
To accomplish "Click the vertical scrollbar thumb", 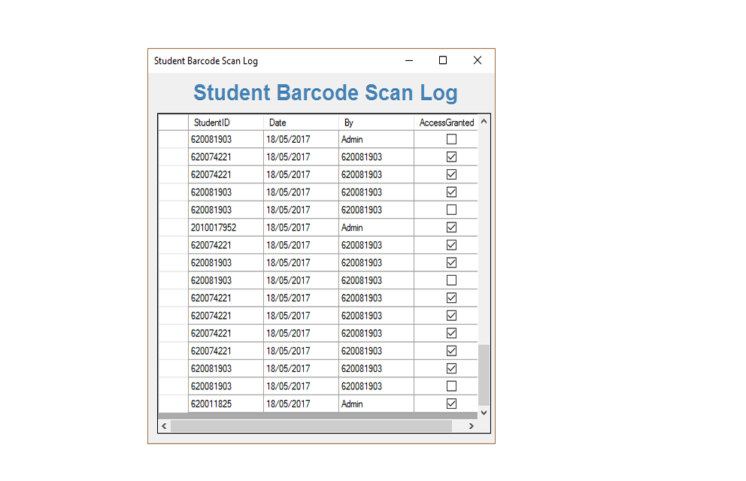I will [484, 375].
